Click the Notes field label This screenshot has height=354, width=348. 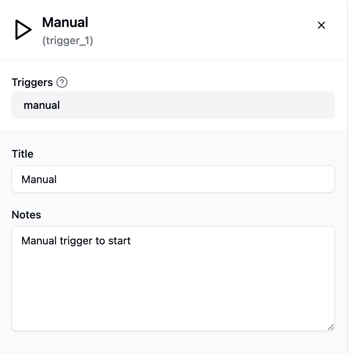point(26,215)
